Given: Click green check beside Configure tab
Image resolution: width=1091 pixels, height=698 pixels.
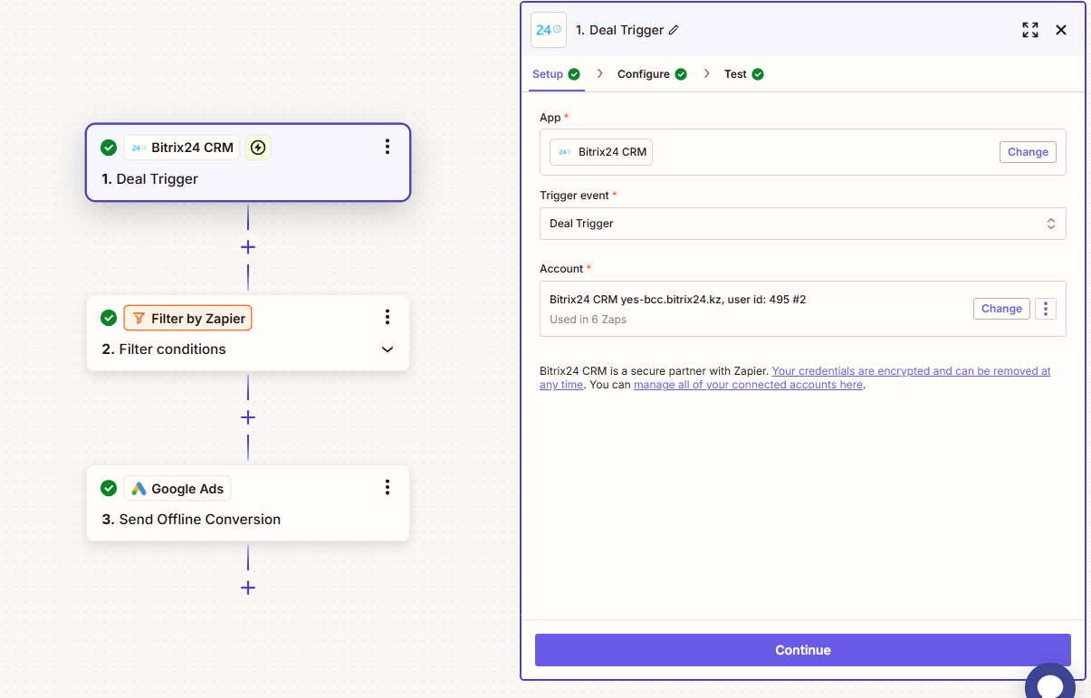Looking at the screenshot, I should [681, 74].
